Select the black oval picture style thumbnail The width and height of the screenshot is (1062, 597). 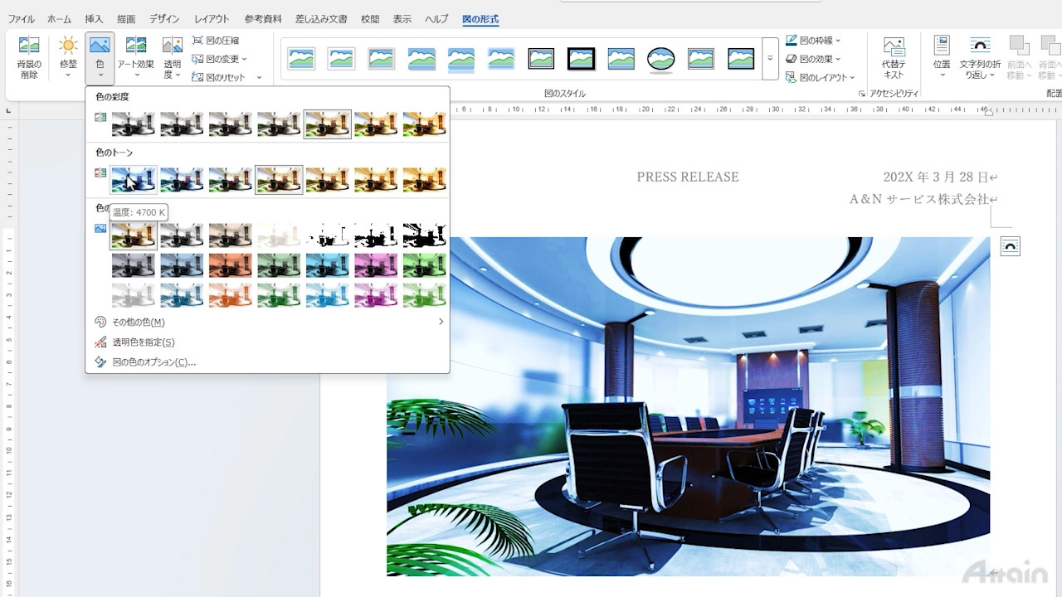pyautogui.click(x=660, y=58)
